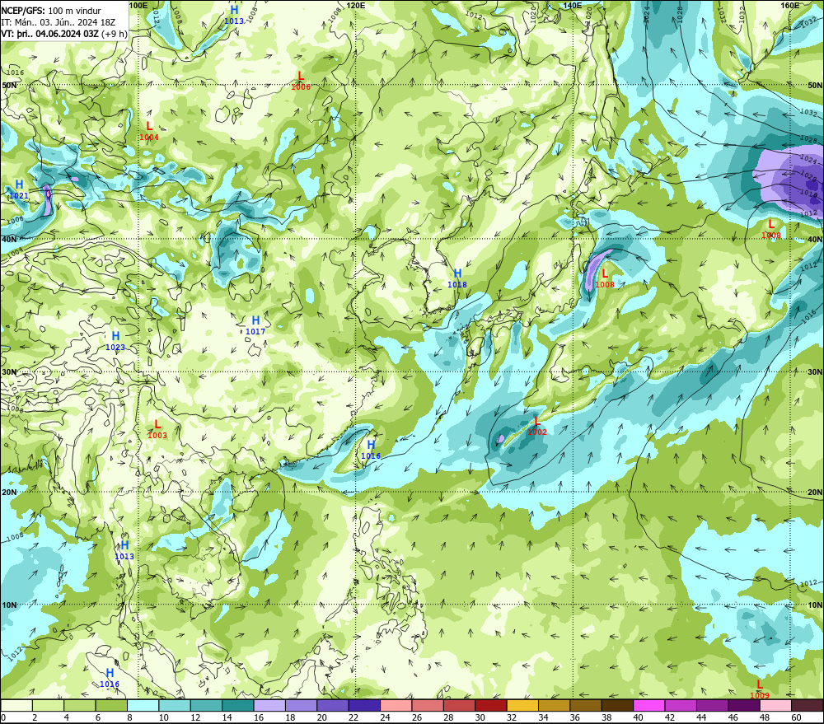The width and height of the screenshot is (824, 724).
Task: Click the L 1009 low pressure marker
Action: point(760,689)
